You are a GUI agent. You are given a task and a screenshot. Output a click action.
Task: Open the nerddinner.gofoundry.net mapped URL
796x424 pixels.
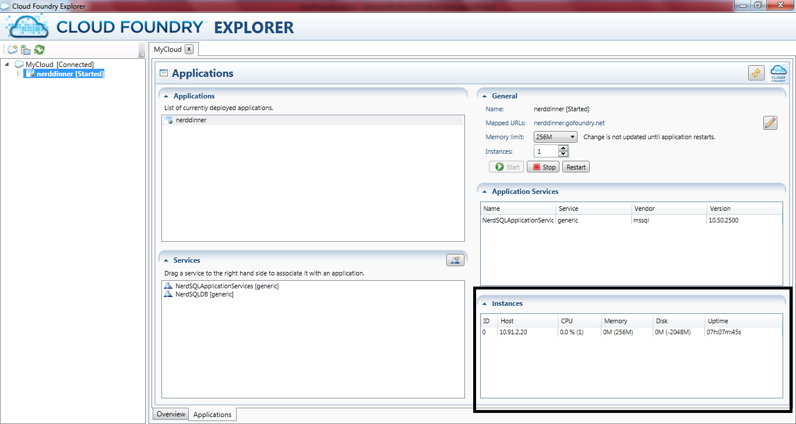coord(569,123)
